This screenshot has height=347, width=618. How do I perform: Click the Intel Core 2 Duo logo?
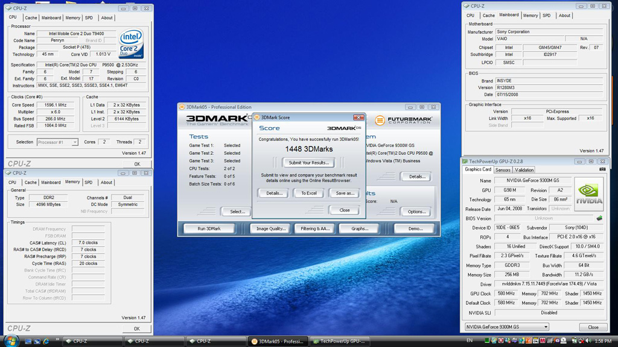click(x=131, y=43)
